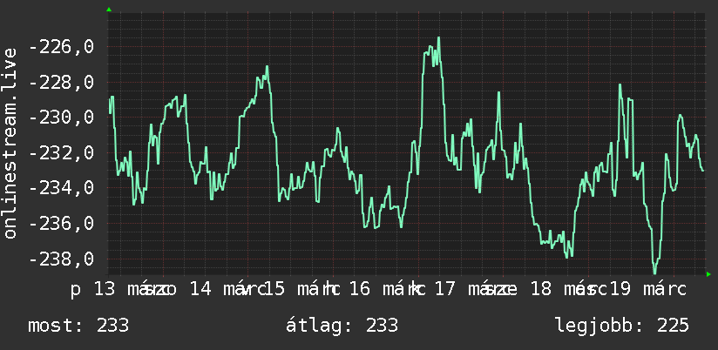Click the -226,0 y-axis label
Image resolution: width=718 pixels, height=350 pixels.
62,47
